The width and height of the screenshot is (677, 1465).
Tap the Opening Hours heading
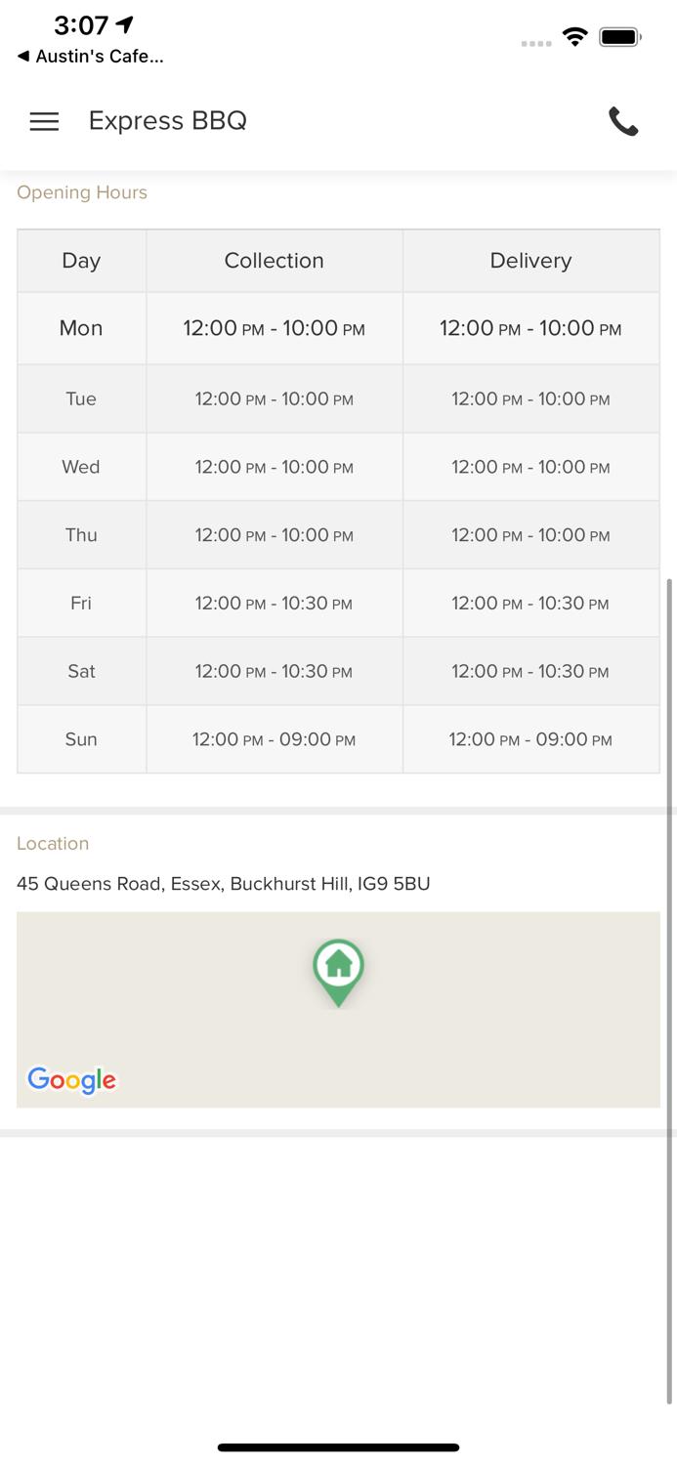82,192
